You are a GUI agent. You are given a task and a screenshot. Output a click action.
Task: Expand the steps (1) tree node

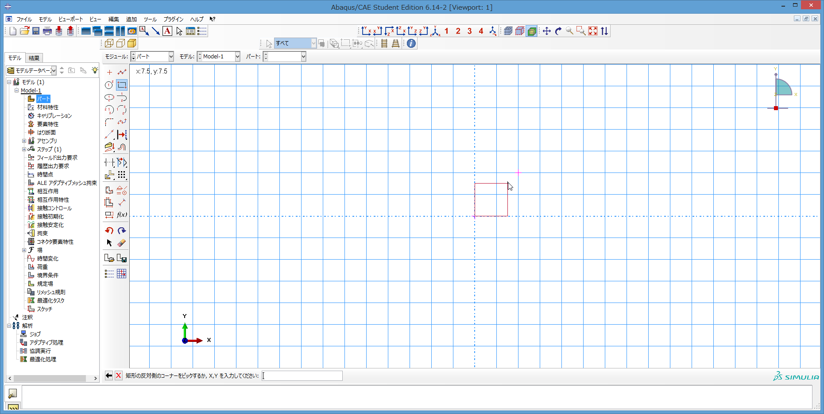(x=24, y=149)
